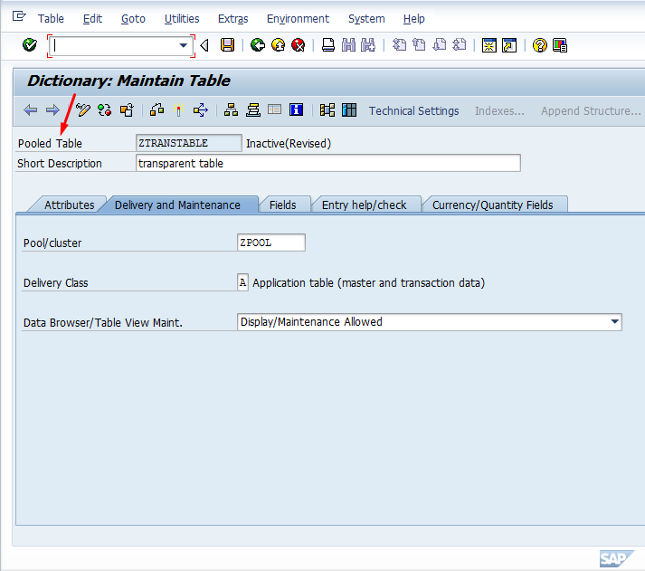Click the window menu icon at top-left
Screen dimensions: 645x571
pyautogui.click(x=19, y=16)
